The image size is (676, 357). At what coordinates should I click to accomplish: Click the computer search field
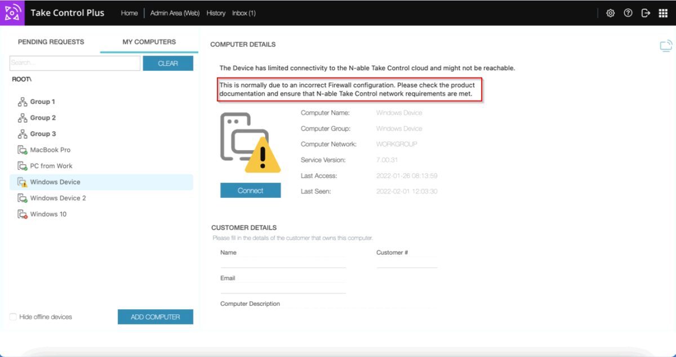click(75, 64)
